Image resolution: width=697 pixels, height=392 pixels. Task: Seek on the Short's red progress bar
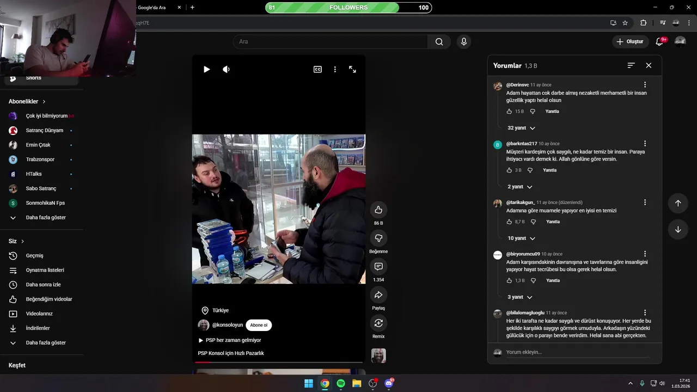tap(278, 362)
